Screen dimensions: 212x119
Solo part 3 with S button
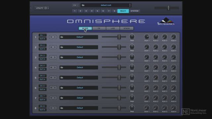pos(55,57)
